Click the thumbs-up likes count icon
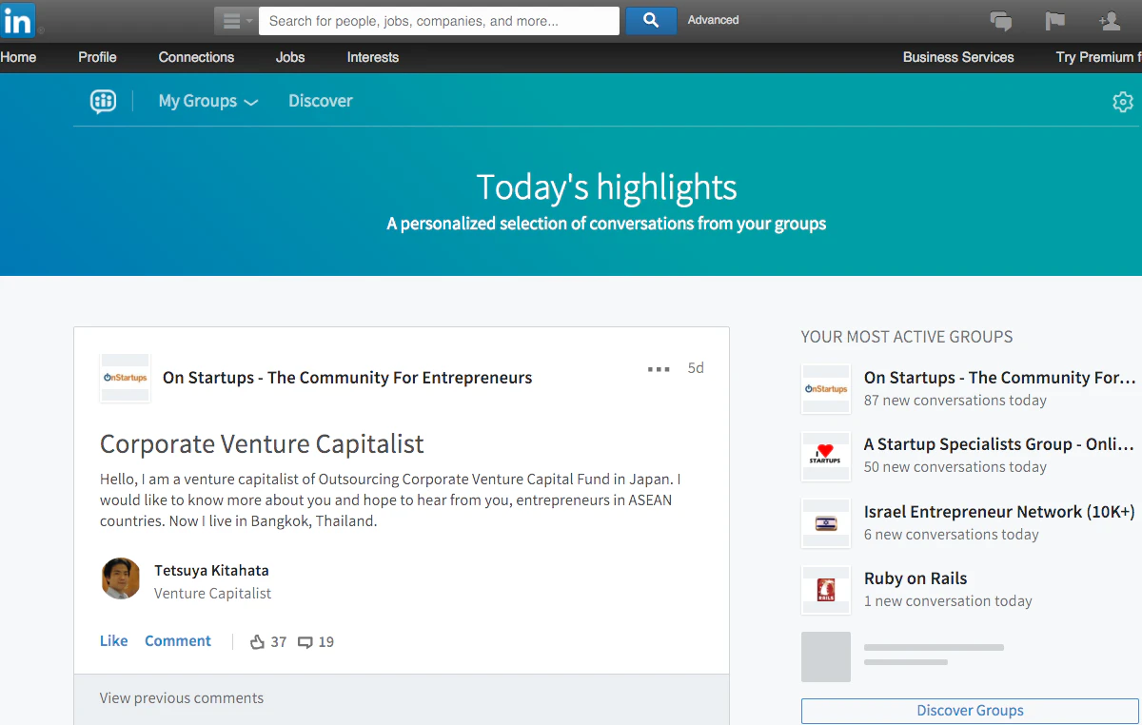Image resolution: width=1142 pixels, height=725 pixels. (257, 642)
